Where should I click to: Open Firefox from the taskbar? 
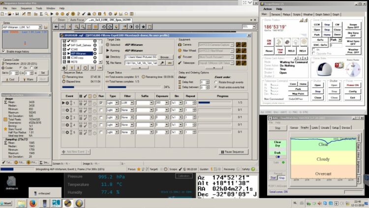point(32,203)
